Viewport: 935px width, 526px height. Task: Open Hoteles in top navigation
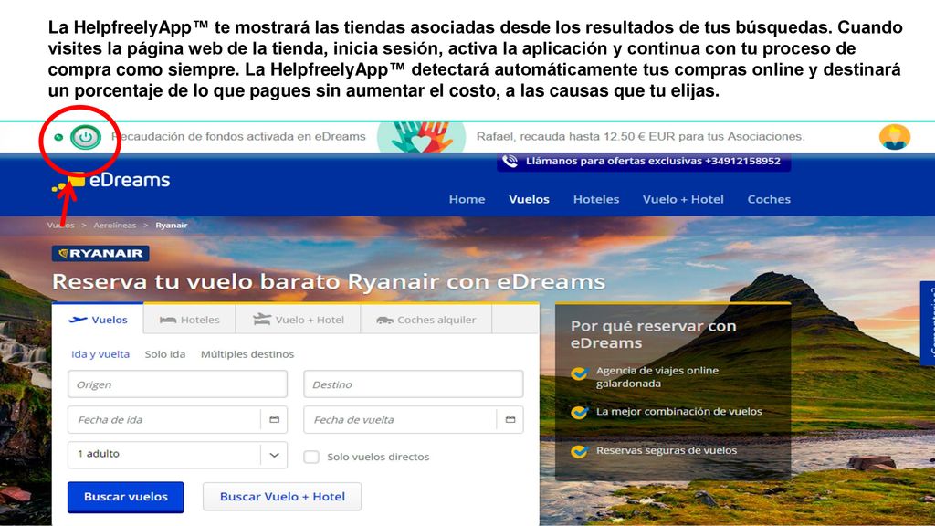click(x=596, y=199)
